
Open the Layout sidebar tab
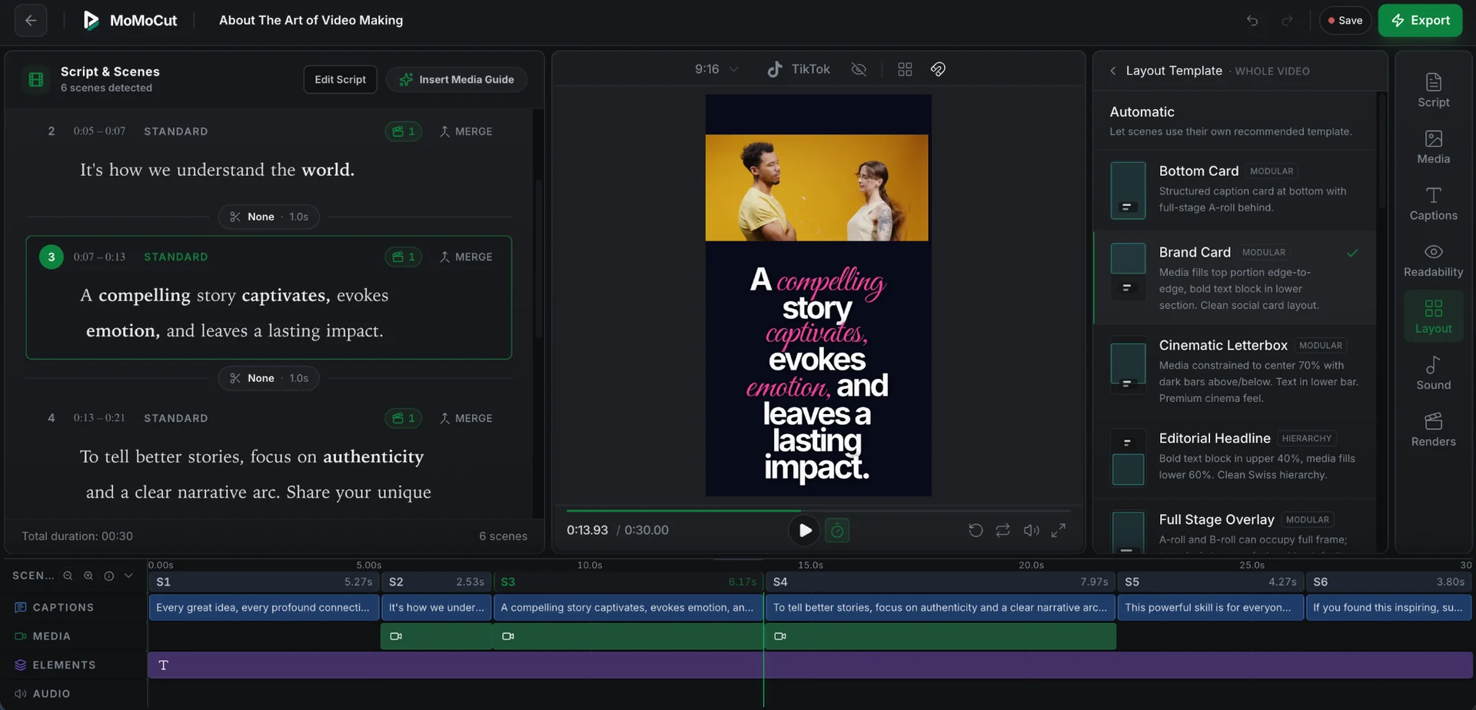(1433, 317)
